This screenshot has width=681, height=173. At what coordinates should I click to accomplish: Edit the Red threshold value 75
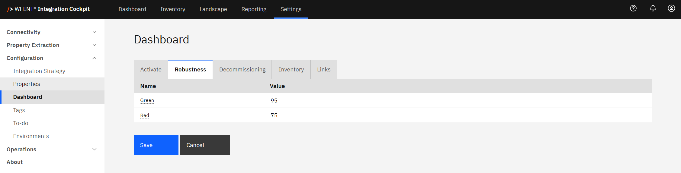274,115
